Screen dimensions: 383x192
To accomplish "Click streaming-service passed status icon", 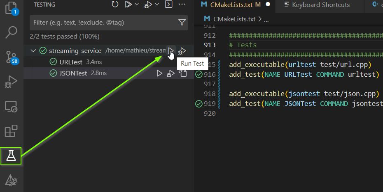I will (43, 50).
